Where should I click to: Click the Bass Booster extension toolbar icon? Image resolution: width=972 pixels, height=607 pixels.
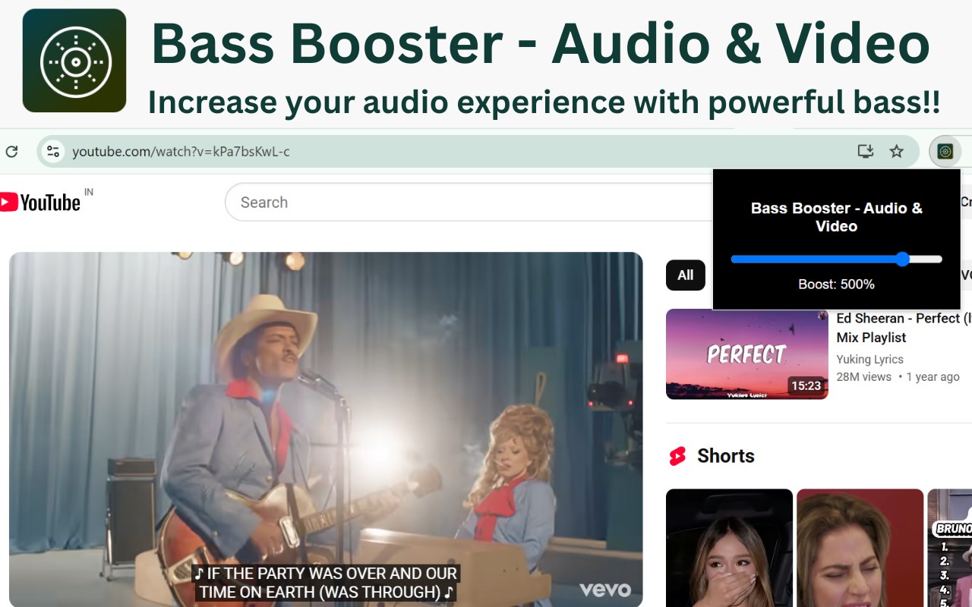point(945,152)
